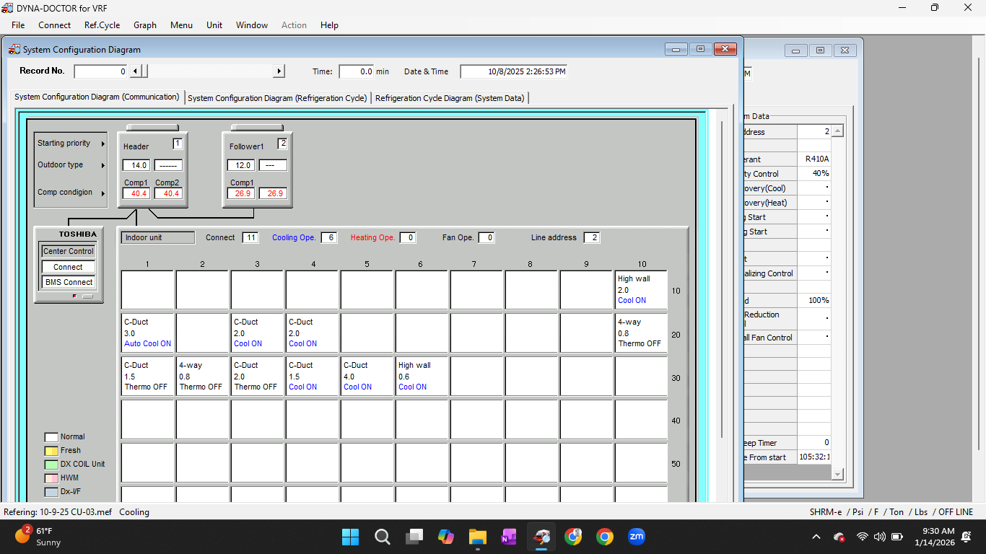
Task: Open the Ref.Cycle menu
Action: 102,25
